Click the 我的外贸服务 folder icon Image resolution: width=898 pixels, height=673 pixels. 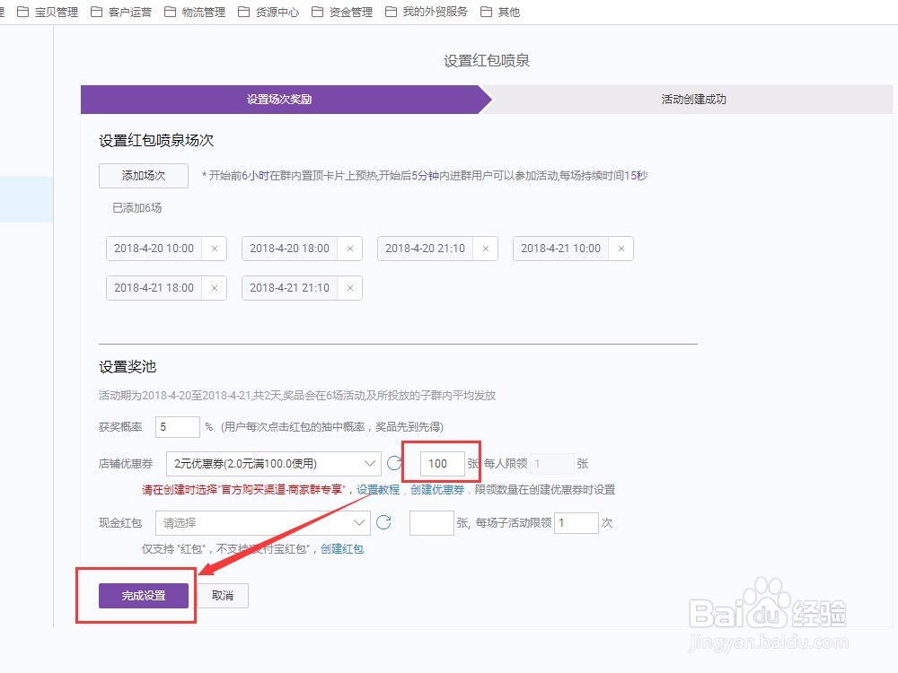pyautogui.click(x=389, y=13)
